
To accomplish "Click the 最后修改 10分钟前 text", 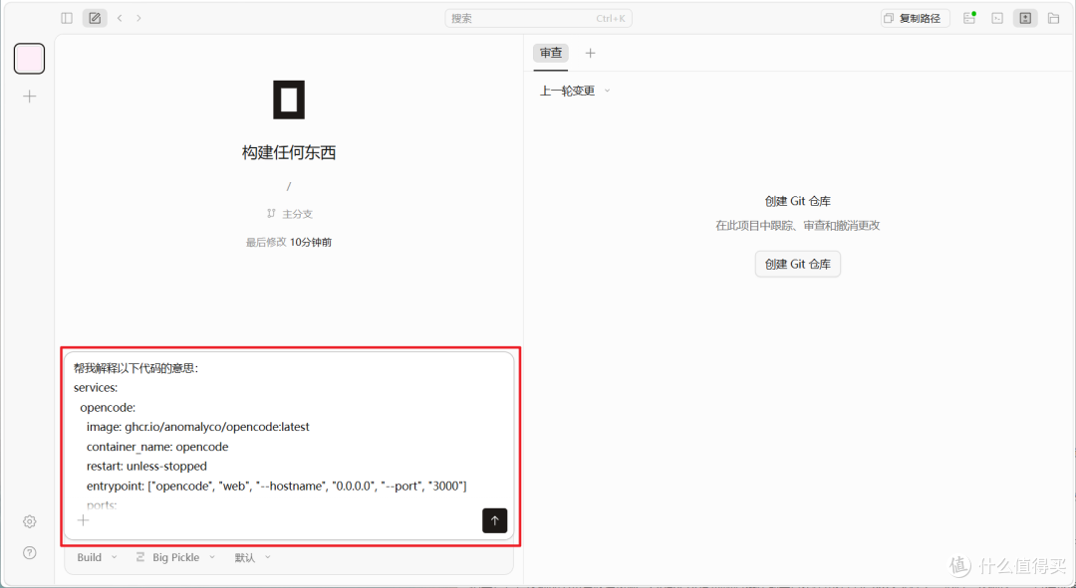I will [x=289, y=242].
